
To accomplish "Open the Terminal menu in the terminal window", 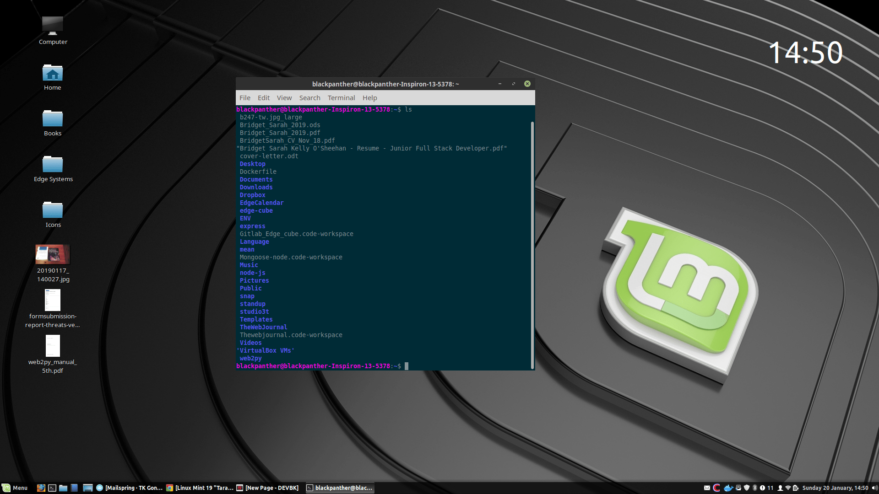I will [341, 97].
